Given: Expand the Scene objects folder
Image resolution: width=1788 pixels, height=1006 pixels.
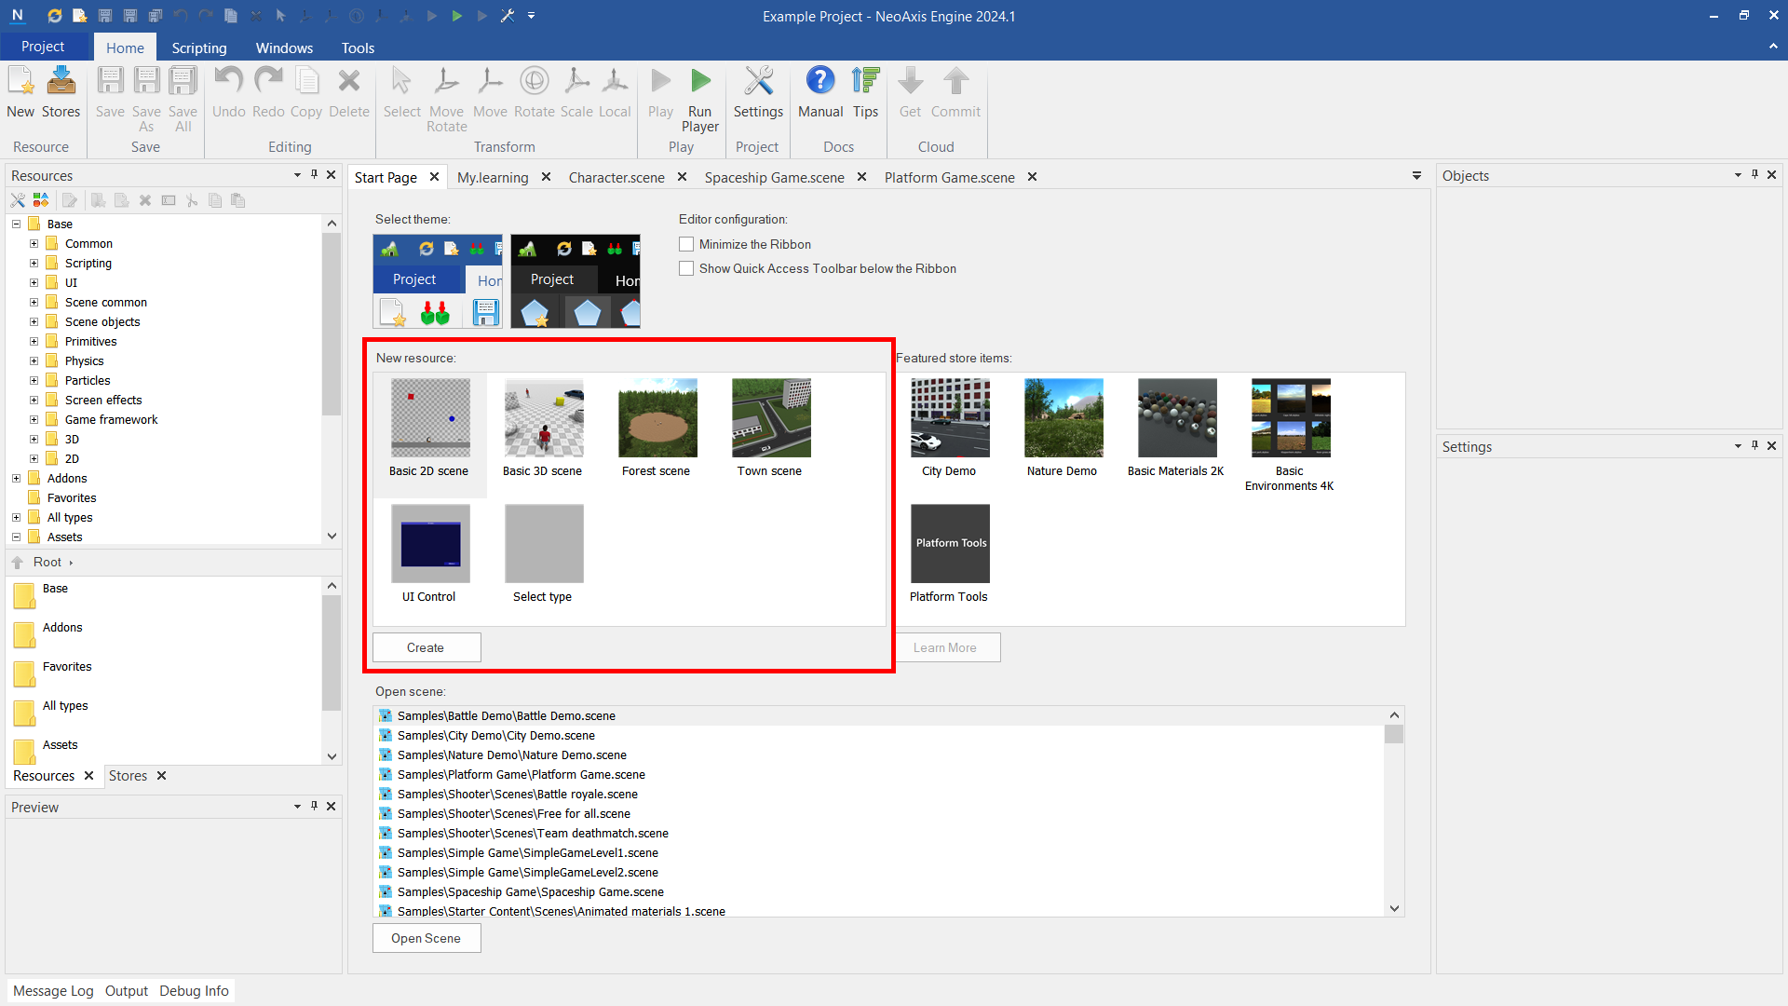Looking at the screenshot, I should pos(34,322).
